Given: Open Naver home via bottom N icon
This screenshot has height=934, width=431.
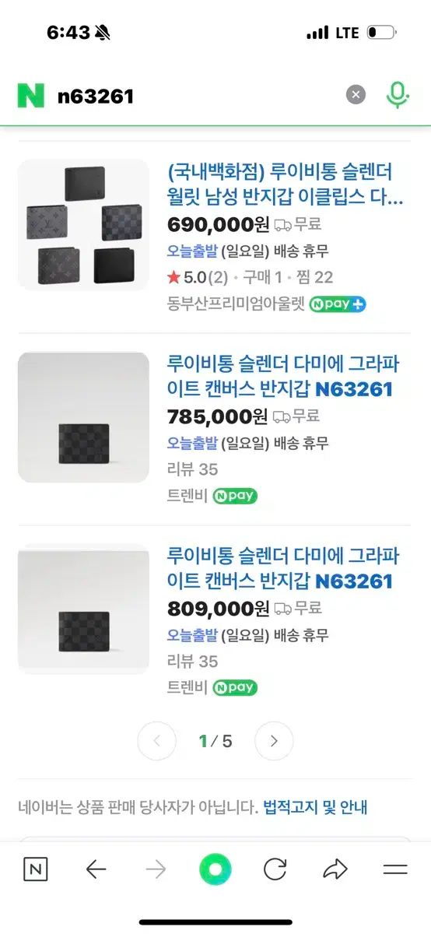Looking at the screenshot, I should coord(35,869).
